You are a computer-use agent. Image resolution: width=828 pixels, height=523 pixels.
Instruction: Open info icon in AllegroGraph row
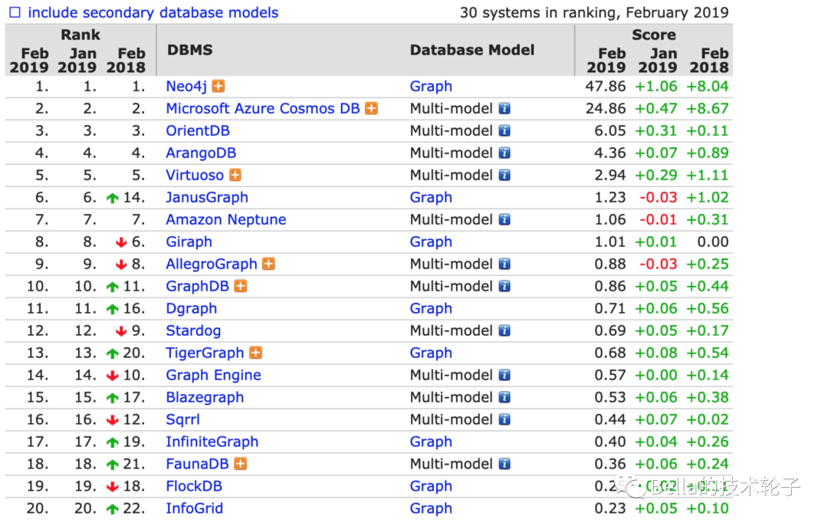click(x=504, y=264)
